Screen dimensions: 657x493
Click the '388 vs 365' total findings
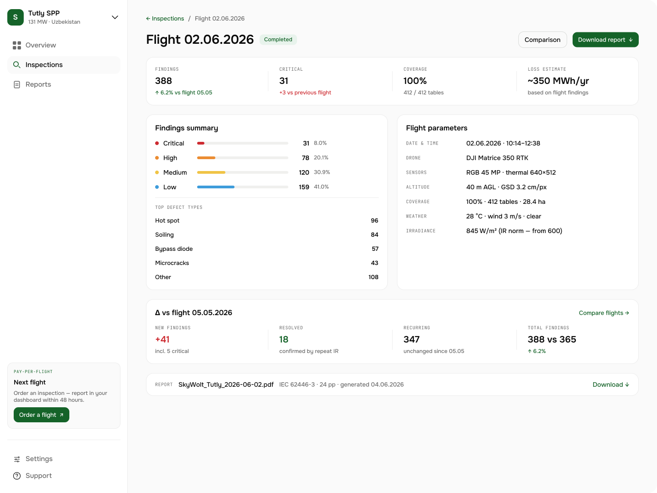552,339
